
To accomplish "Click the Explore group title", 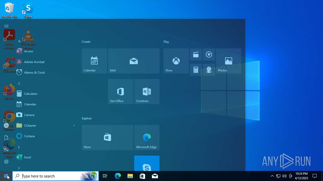I will [x=87, y=118].
